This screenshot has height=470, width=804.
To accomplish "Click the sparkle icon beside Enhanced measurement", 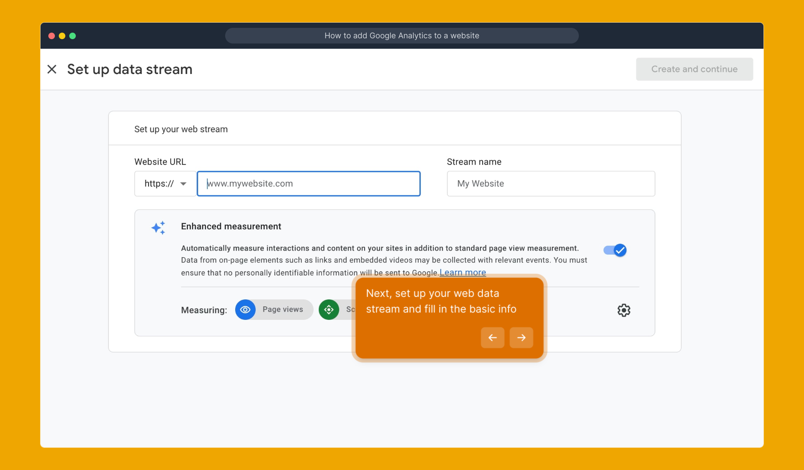I will click(x=159, y=227).
